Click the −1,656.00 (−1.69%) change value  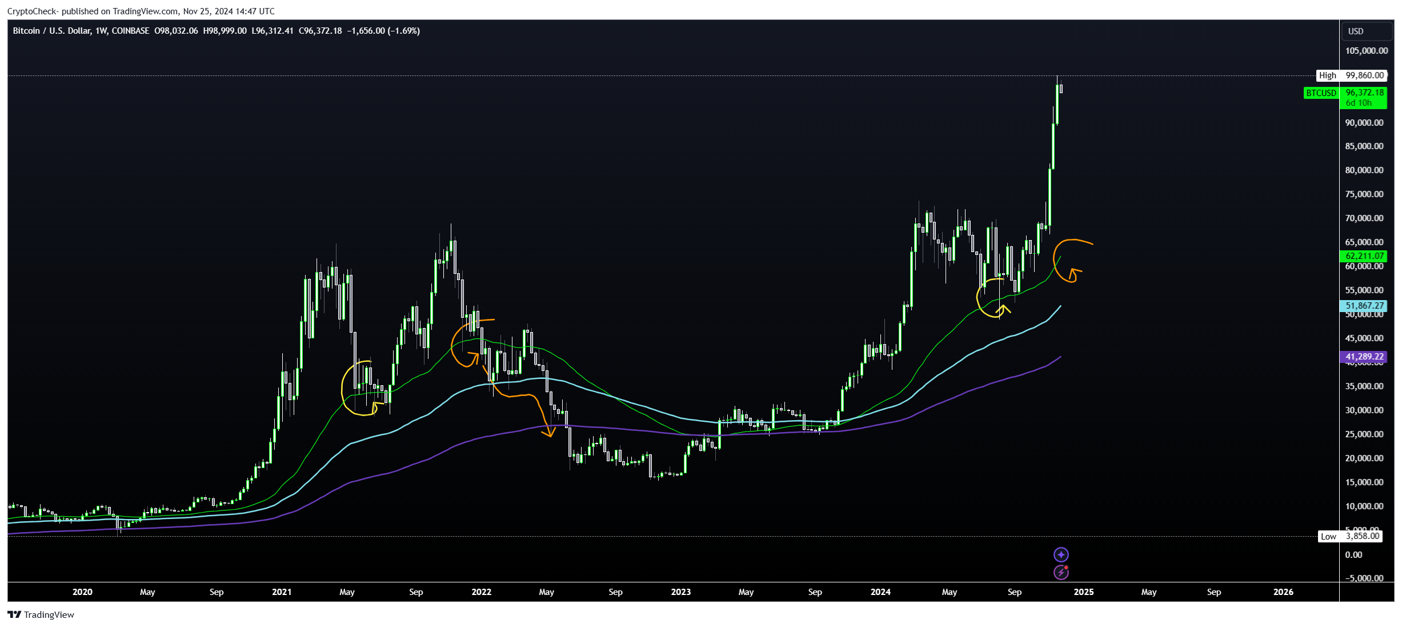pyautogui.click(x=383, y=31)
